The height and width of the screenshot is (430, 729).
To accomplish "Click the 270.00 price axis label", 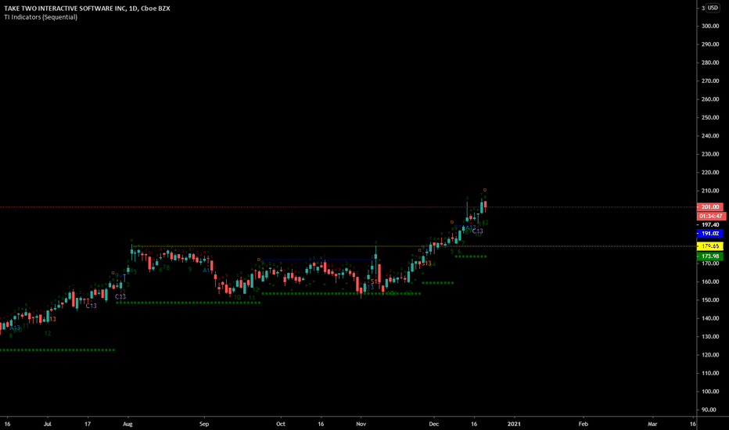I will pos(710,81).
